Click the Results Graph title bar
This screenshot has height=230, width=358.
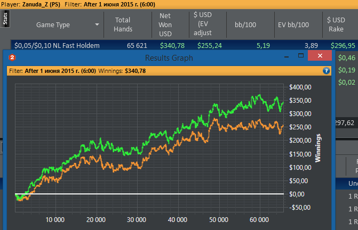tap(169, 58)
